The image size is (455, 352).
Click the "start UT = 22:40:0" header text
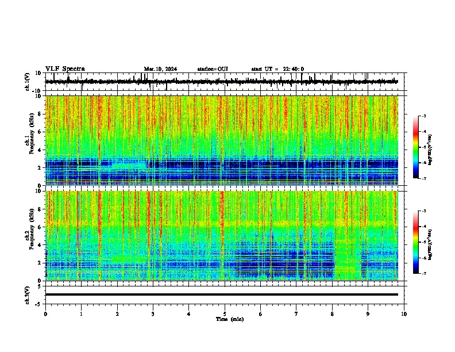coord(277,69)
